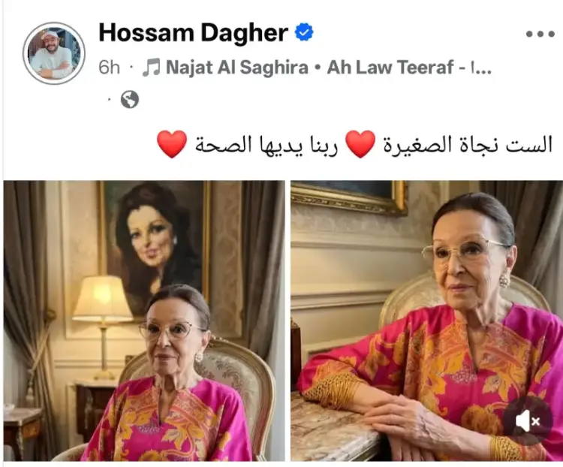Click the red heart emoji mid-caption
The image size is (563, 467).
click(x=360, y=144)
